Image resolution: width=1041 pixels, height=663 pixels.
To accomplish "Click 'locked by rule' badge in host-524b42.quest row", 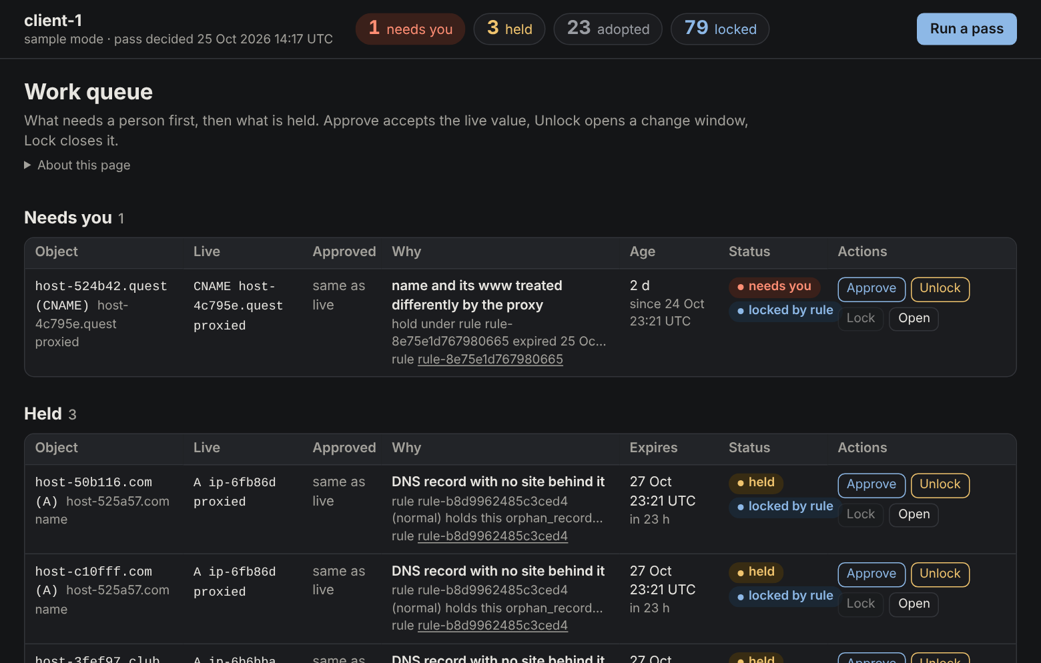I will pos(785,311).
